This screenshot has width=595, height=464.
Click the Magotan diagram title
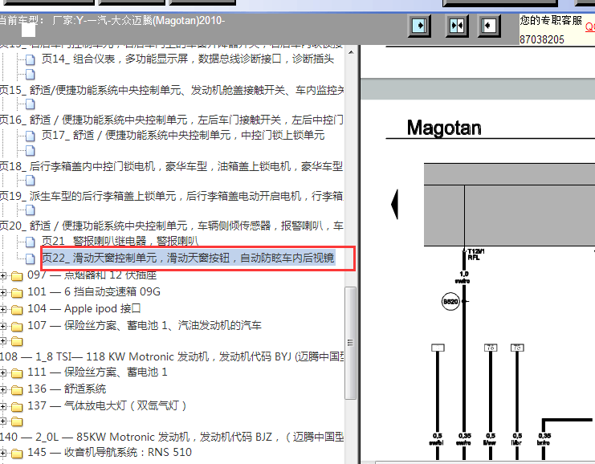click(x=444, y=128)
